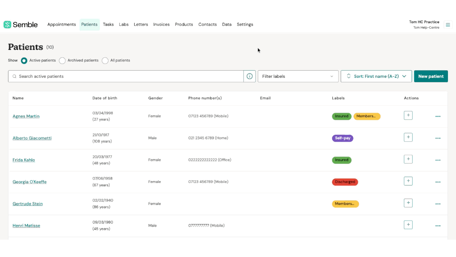The height and width of the screenshot is (257, 456).
Task: Open more options for Henri Matisse
Action: click(438, 226)
